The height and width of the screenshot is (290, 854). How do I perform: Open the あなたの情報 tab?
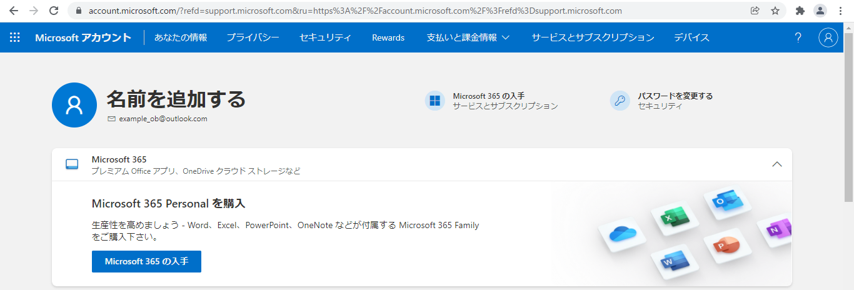point(181,37)
